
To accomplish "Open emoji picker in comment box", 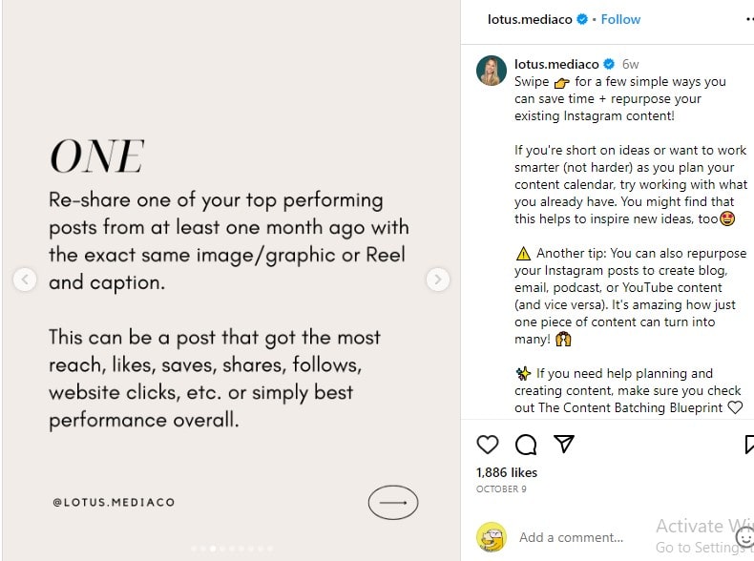I will [x=744, y=537].
